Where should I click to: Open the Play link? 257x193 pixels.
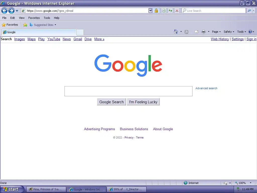pos(41,39)
